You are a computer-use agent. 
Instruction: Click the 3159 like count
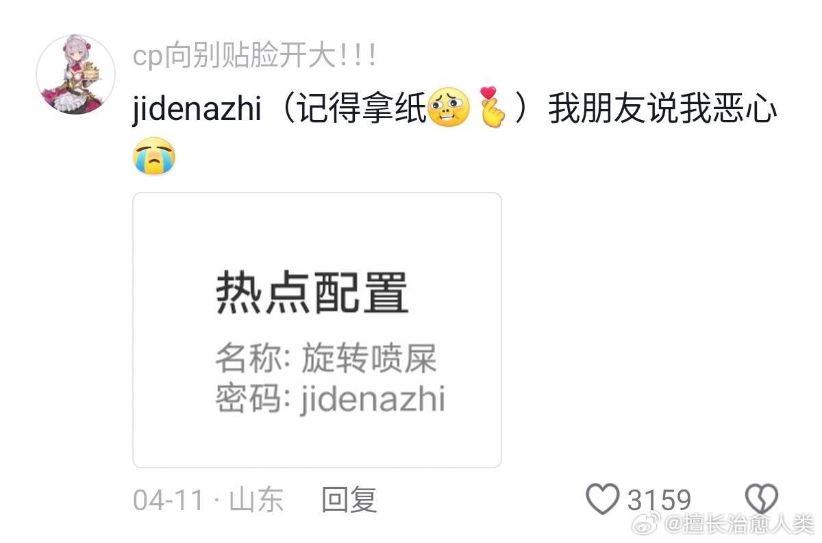[x=659, y=500]
